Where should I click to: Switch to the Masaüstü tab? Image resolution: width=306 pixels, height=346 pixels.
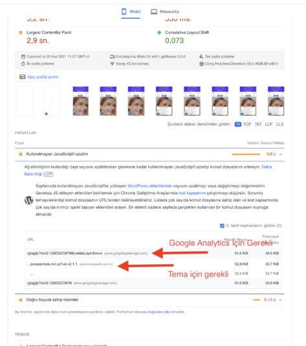pyautogui.click(x=165, y=12)
